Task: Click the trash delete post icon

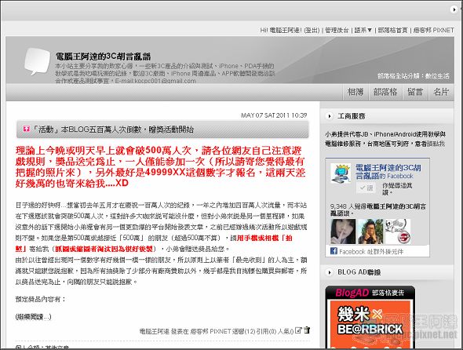Action: pyautogui.click(x=307, y=330)
